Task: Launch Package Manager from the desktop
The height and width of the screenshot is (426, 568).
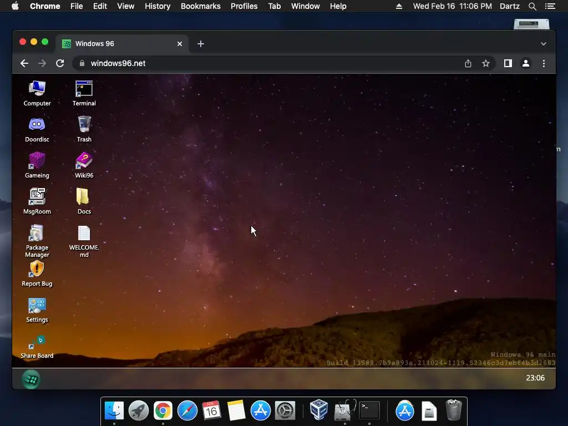Action: point(37,241)
